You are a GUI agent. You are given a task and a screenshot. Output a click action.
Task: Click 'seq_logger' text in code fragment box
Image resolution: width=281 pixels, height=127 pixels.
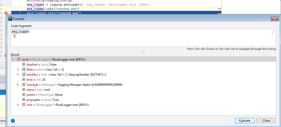click(20, 32)
